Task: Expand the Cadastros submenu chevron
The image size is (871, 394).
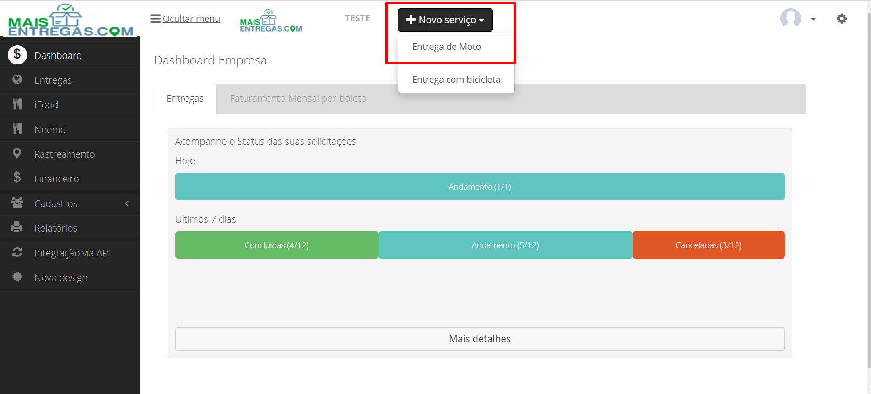Action: [127, 203]
